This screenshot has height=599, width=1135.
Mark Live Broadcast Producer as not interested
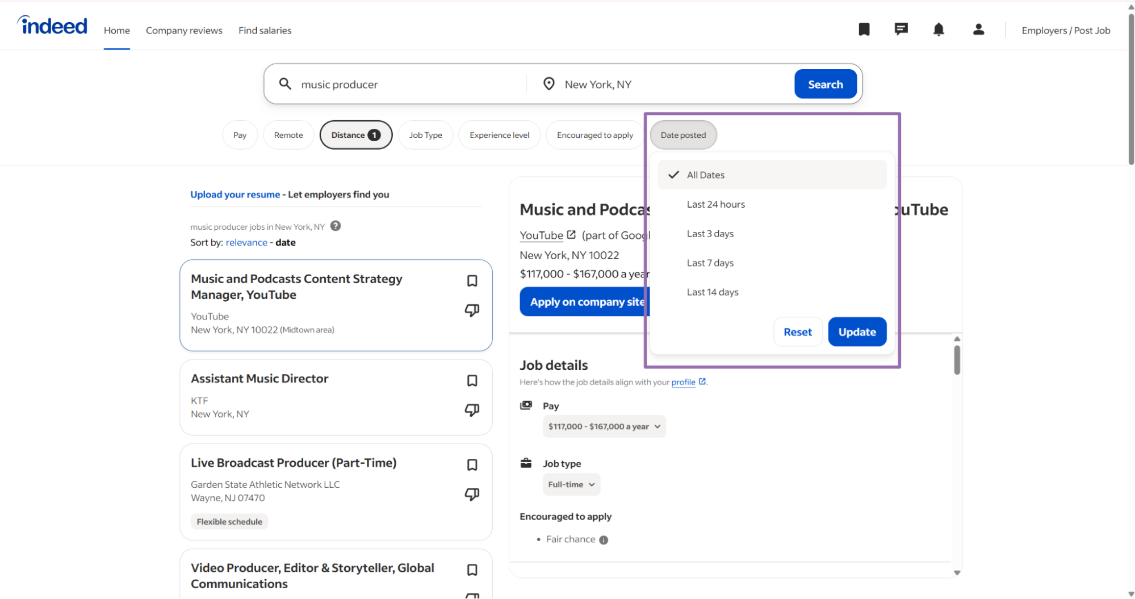tap(472, 494)
